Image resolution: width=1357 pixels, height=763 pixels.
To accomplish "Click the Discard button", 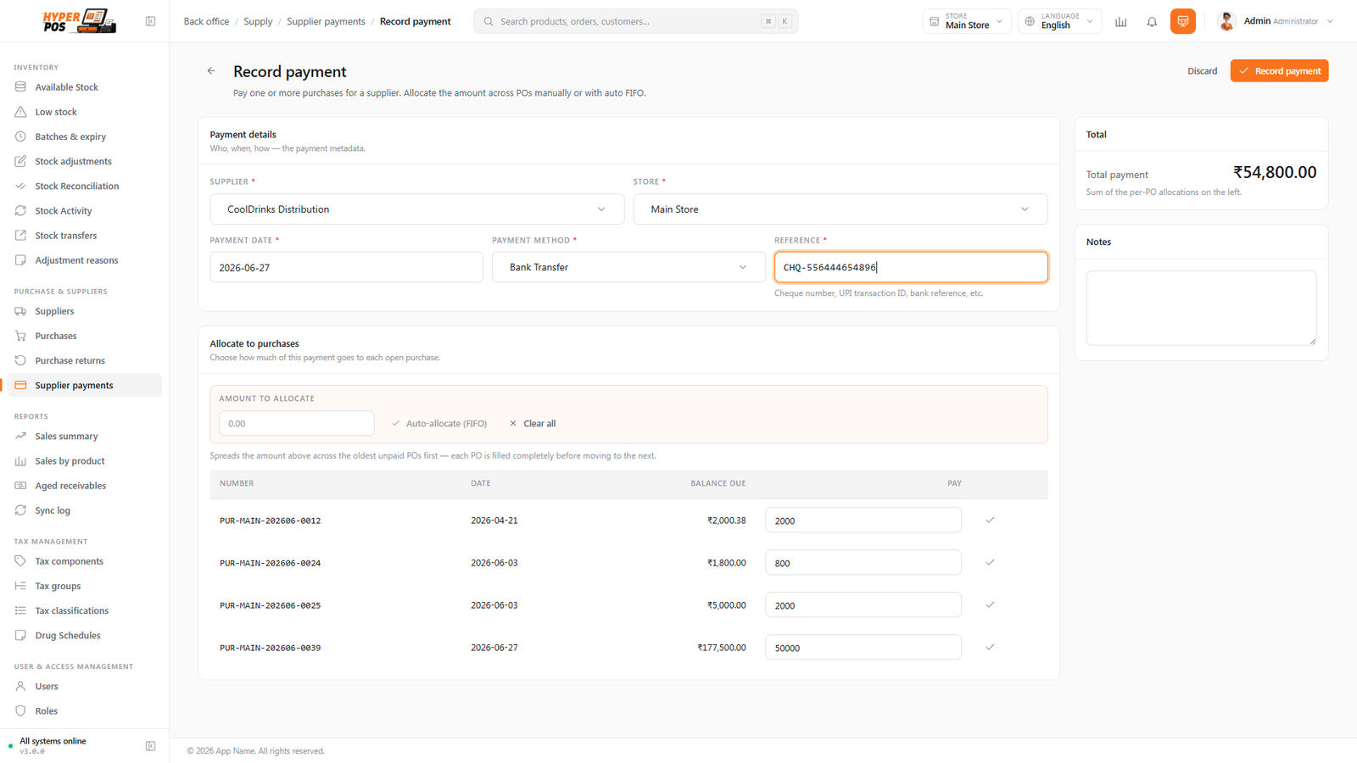I will click(1202, 71).
